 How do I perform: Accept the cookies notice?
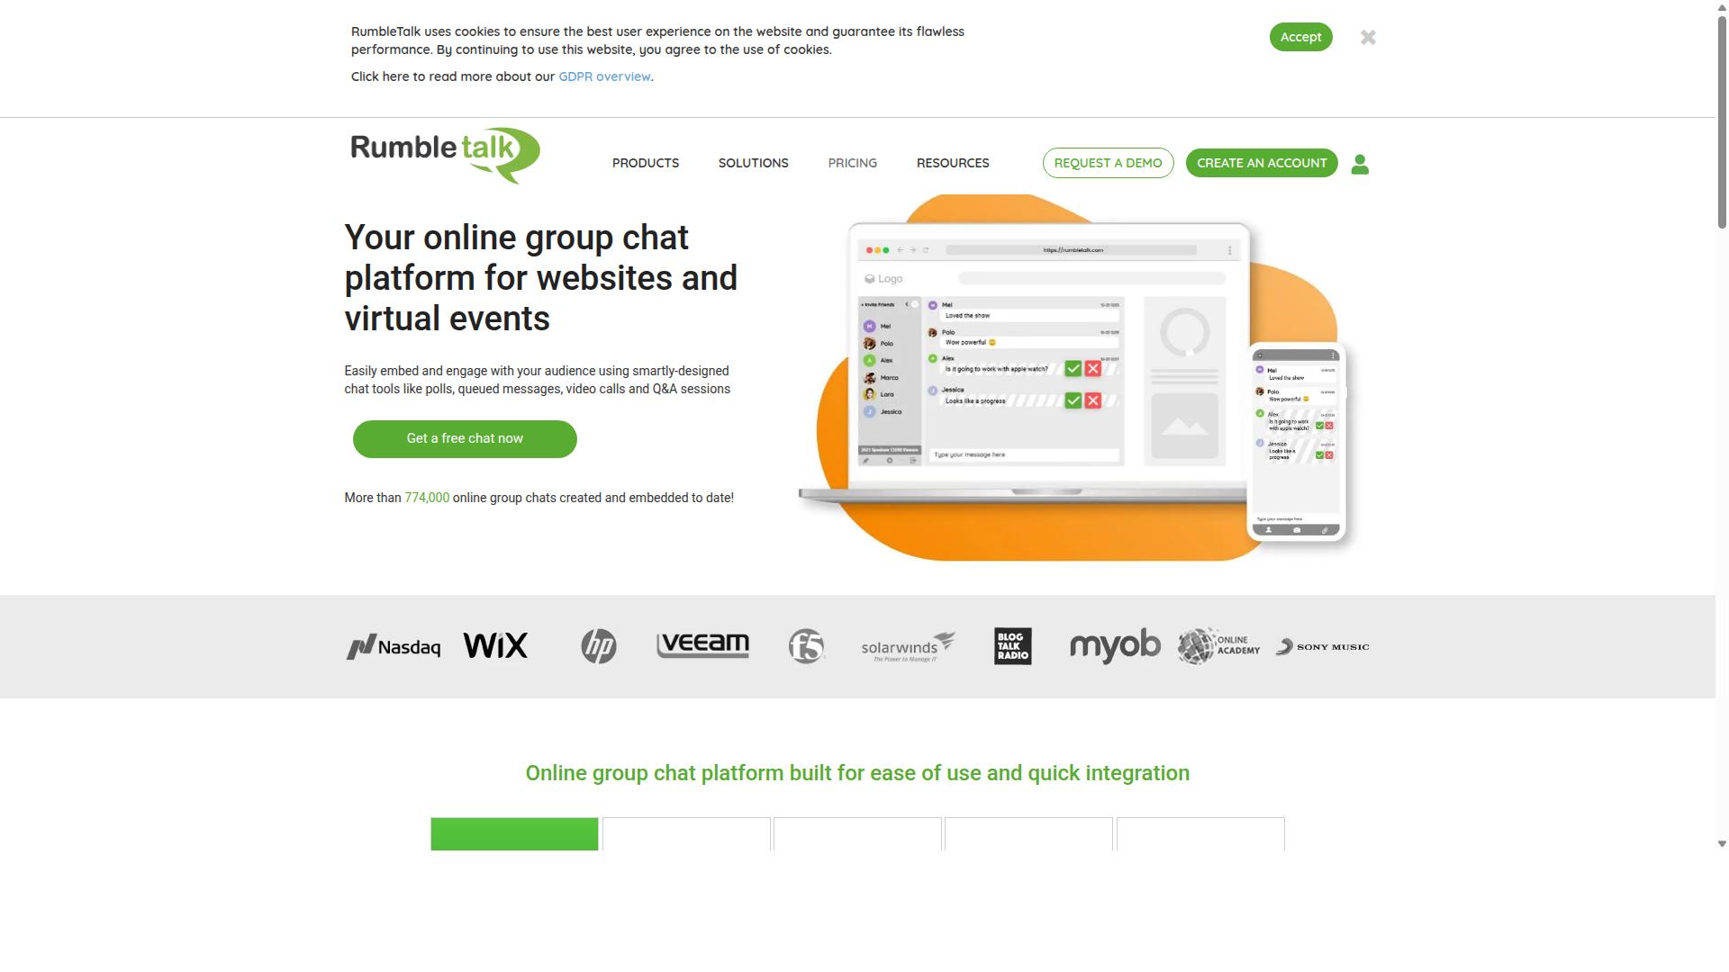[1300, 37]
